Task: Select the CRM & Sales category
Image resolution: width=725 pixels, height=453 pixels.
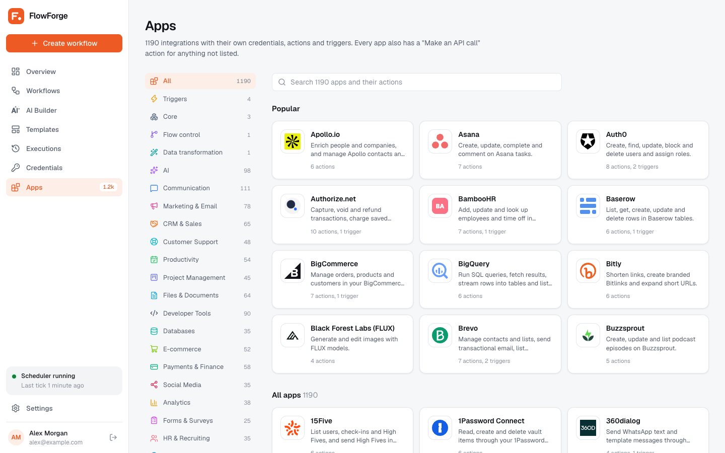Action: [x=200, y=224]
